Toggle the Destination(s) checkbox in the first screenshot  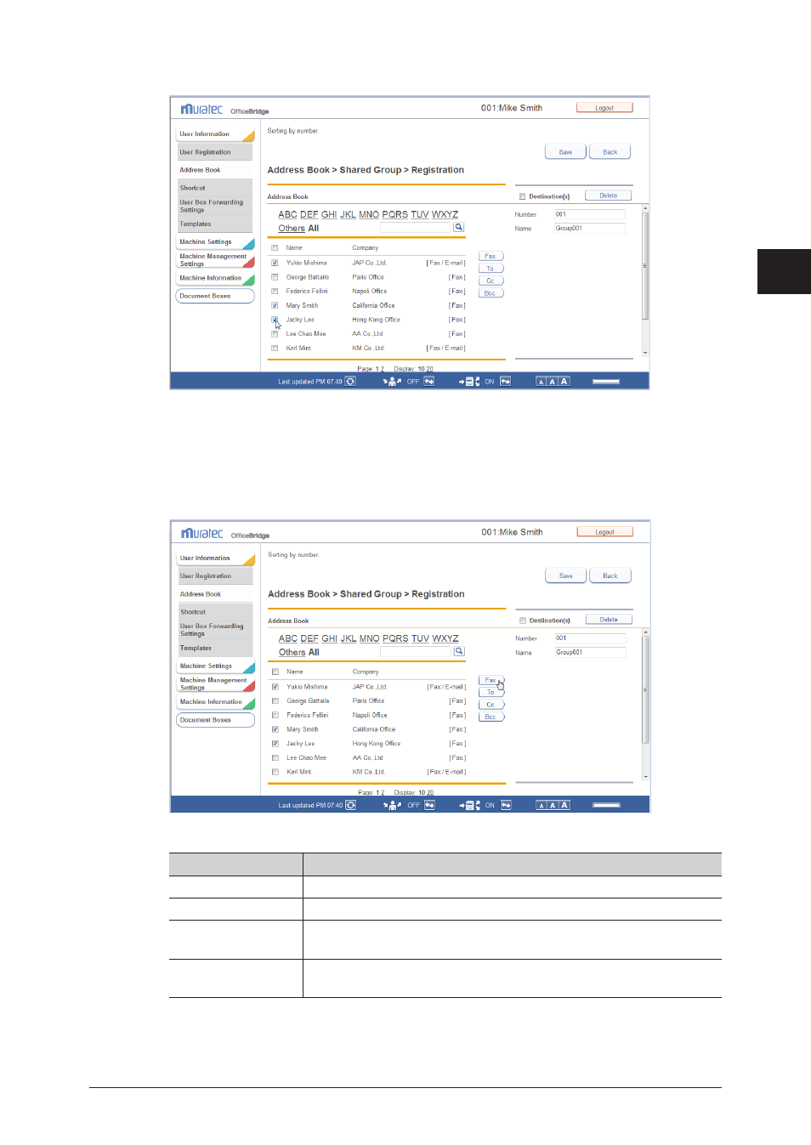click(522, 196)
